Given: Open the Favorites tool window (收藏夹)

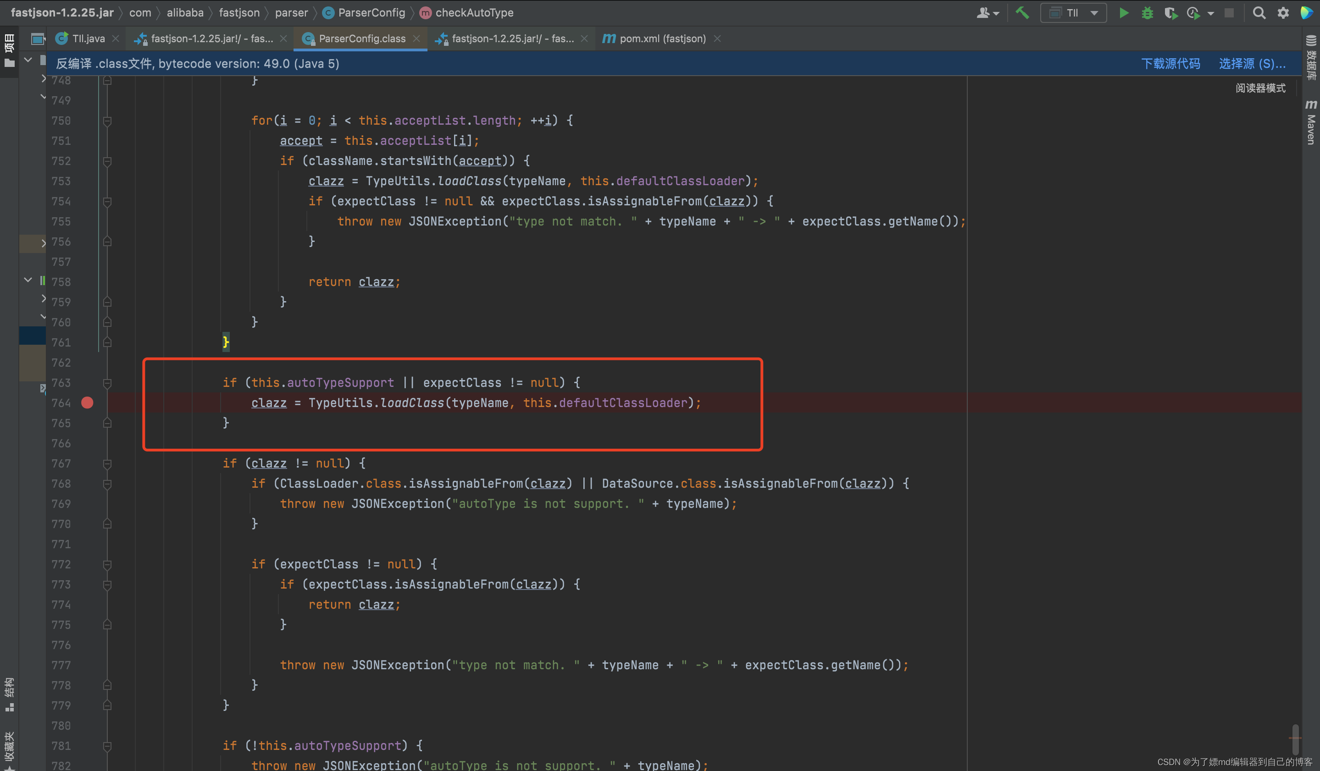Looking at the screenshot, I should pyautogui.click(x=9, y=750).
